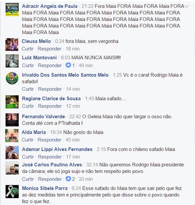Jump to video timestamp 6:24
Image resolution: width=195 pixels, height=205 pixels.
(x=76, y=188)
